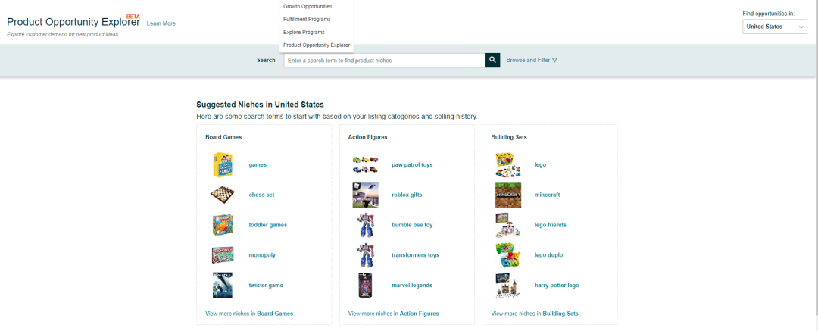This screenshot has height=331, width=818.
Task: Open the lego friends thumbnail
Action: 508,225
